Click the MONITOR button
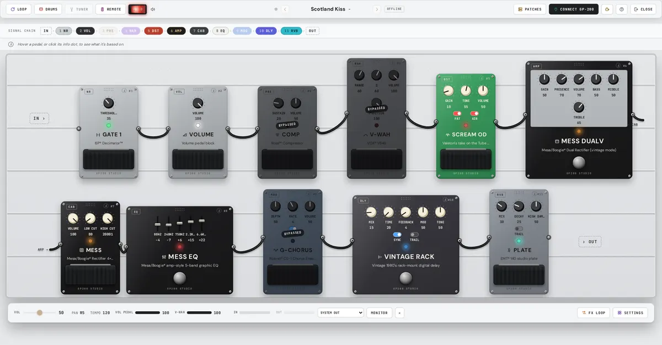This screenshot has height=345, width=662. [380, 312]
